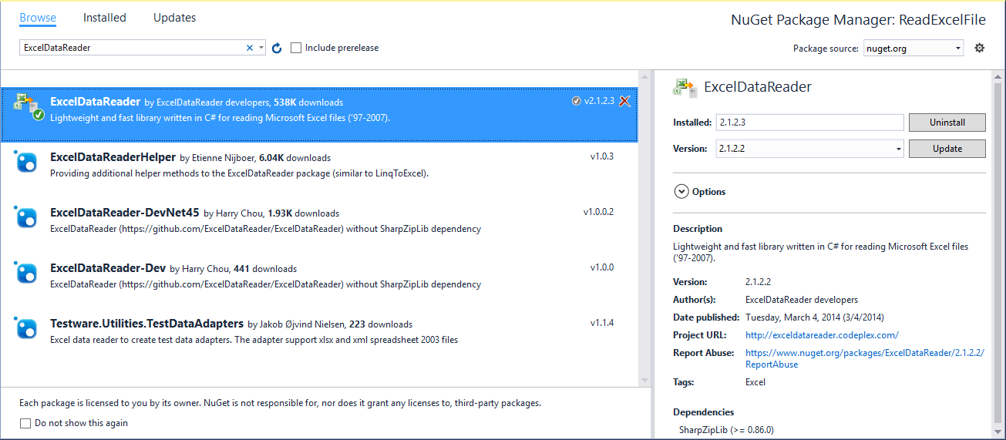Open the NuGet settings gear icon
This screenshot has width=1006, height=440.
980,48
